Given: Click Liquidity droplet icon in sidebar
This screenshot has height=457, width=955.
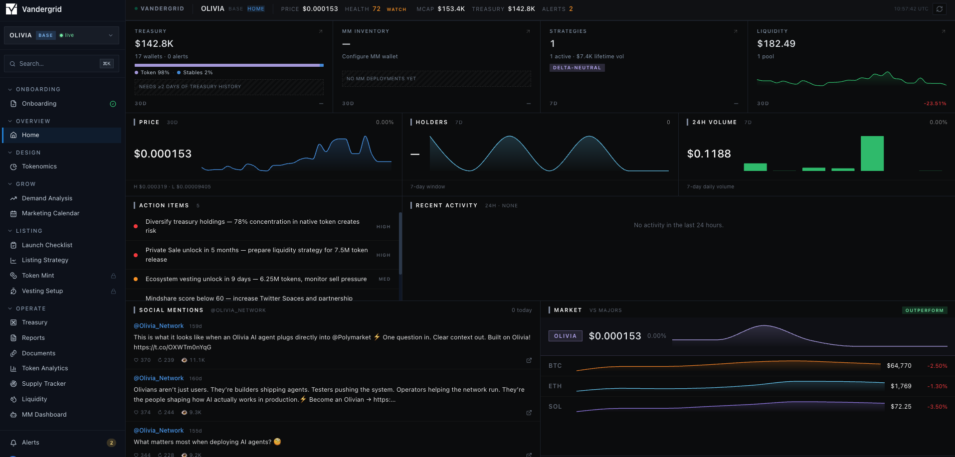Looking at the screenshot, I should pos(13,399).
